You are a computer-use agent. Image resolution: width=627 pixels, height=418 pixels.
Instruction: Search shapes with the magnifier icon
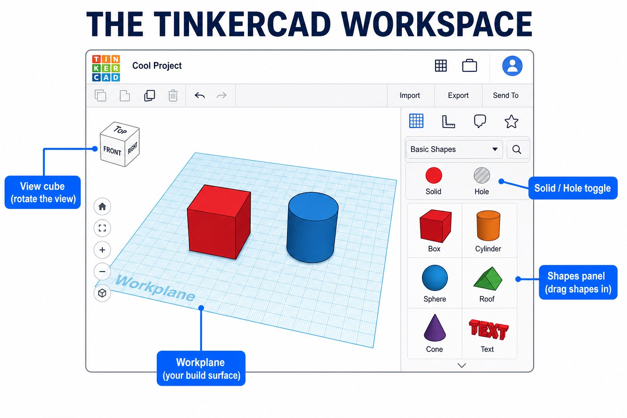point(517,149)
